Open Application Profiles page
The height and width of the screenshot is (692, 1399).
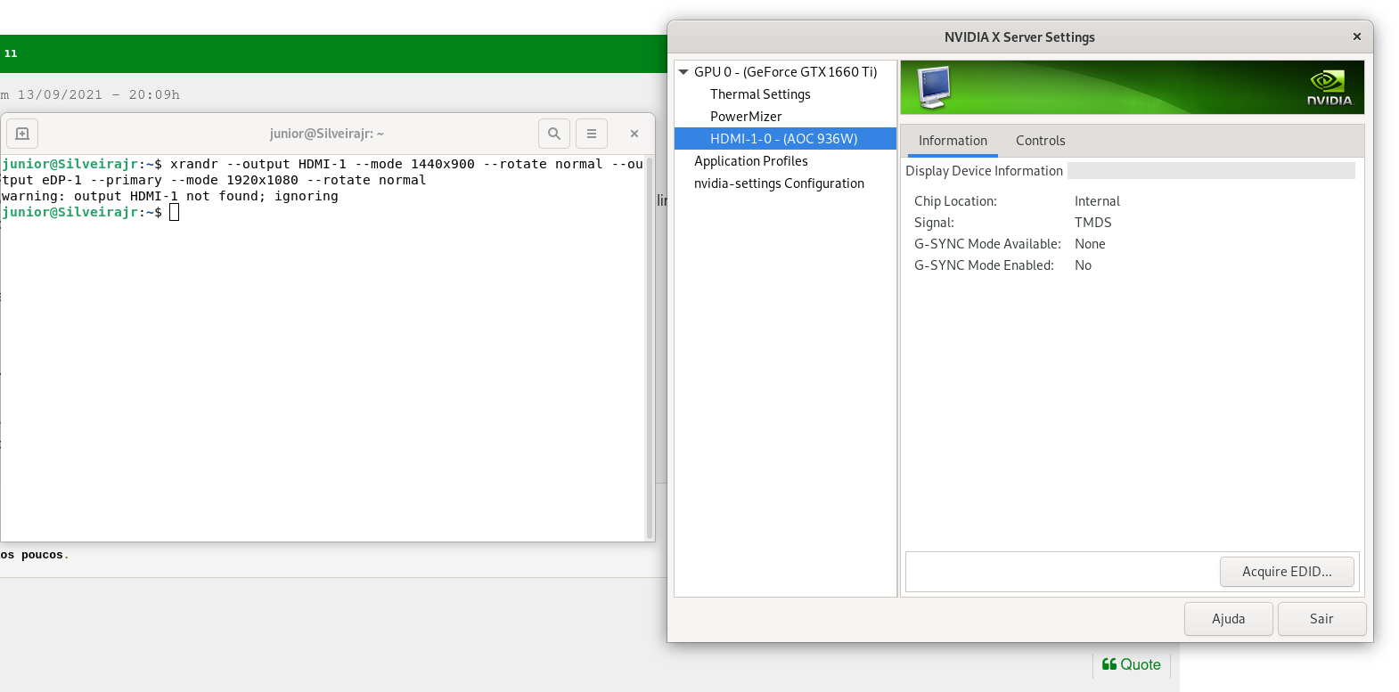pos(750,161)
